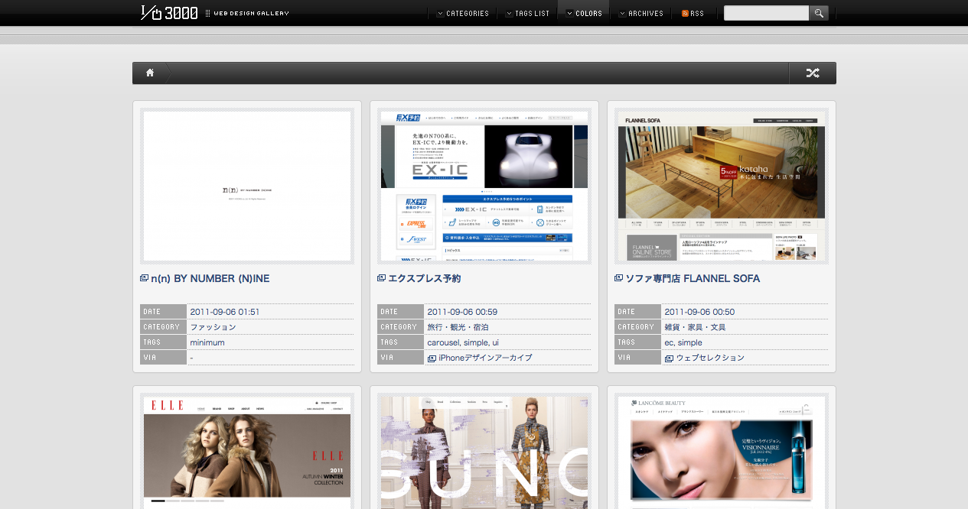Click the carousel tag link
The image size is (968, 509).
pos(443,342)
